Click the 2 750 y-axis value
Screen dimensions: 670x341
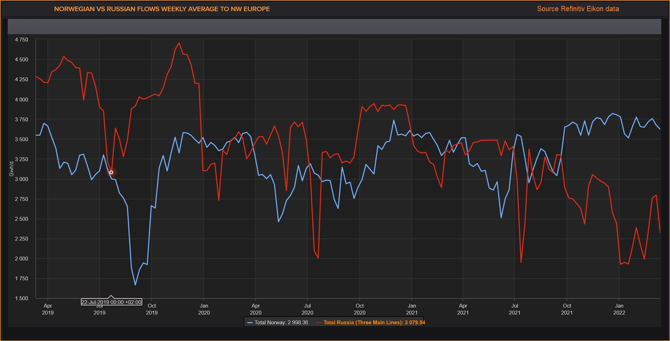[x=21, y=199]
